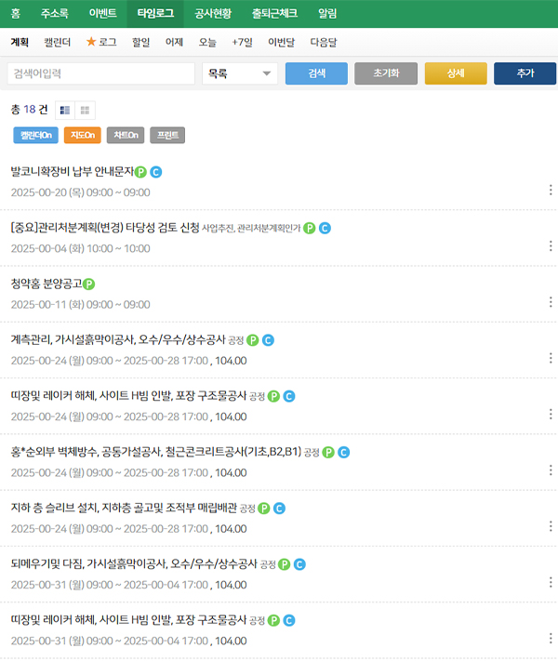Click blue C badge on 관리처분계획 entry
Viewport: 558px width, 661px height.
pyautogui.click(x=325, y=228)
